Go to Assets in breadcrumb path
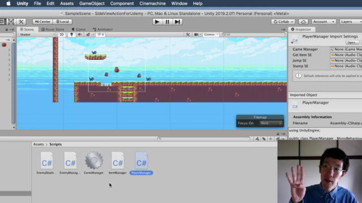Image resolution: width=362 pixels, height=203 pixels. [38, 144]
